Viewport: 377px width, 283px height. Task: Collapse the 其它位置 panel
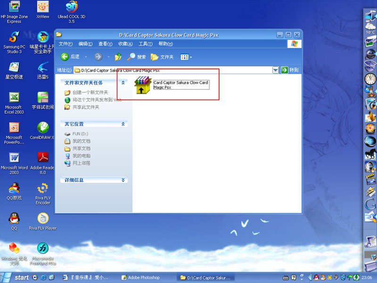point(123,124)
